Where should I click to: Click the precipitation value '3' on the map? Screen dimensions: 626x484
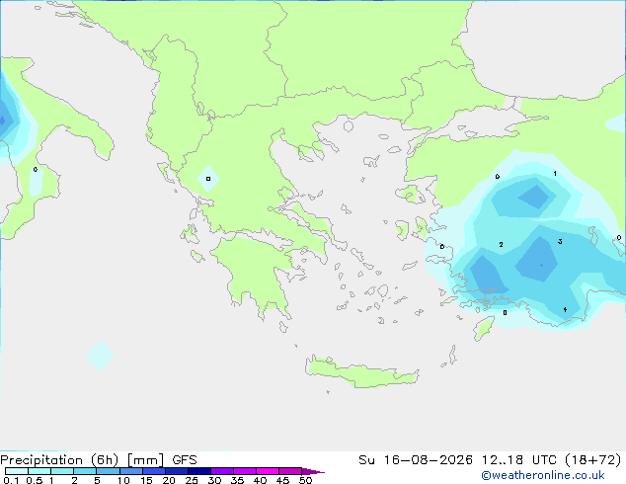560,241
